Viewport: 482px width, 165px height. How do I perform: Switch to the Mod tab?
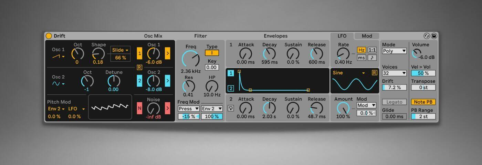click(x=367, y=36)
